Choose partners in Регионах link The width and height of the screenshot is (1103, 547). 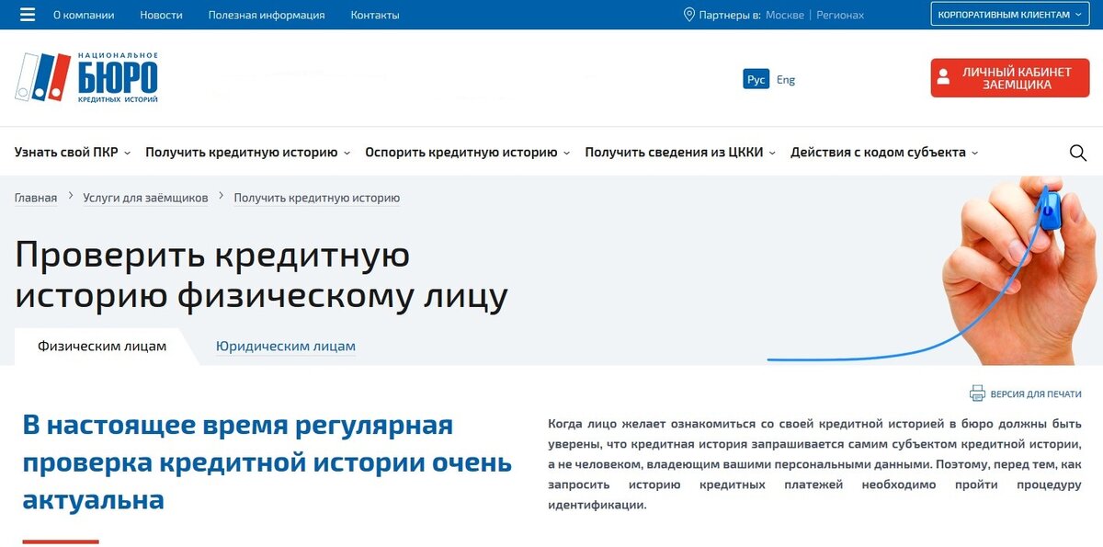840,15
